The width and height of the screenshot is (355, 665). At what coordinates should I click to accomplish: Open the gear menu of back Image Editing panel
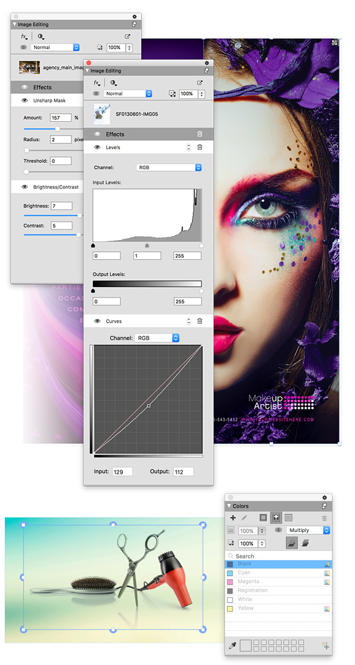click(x=135, y=17)
